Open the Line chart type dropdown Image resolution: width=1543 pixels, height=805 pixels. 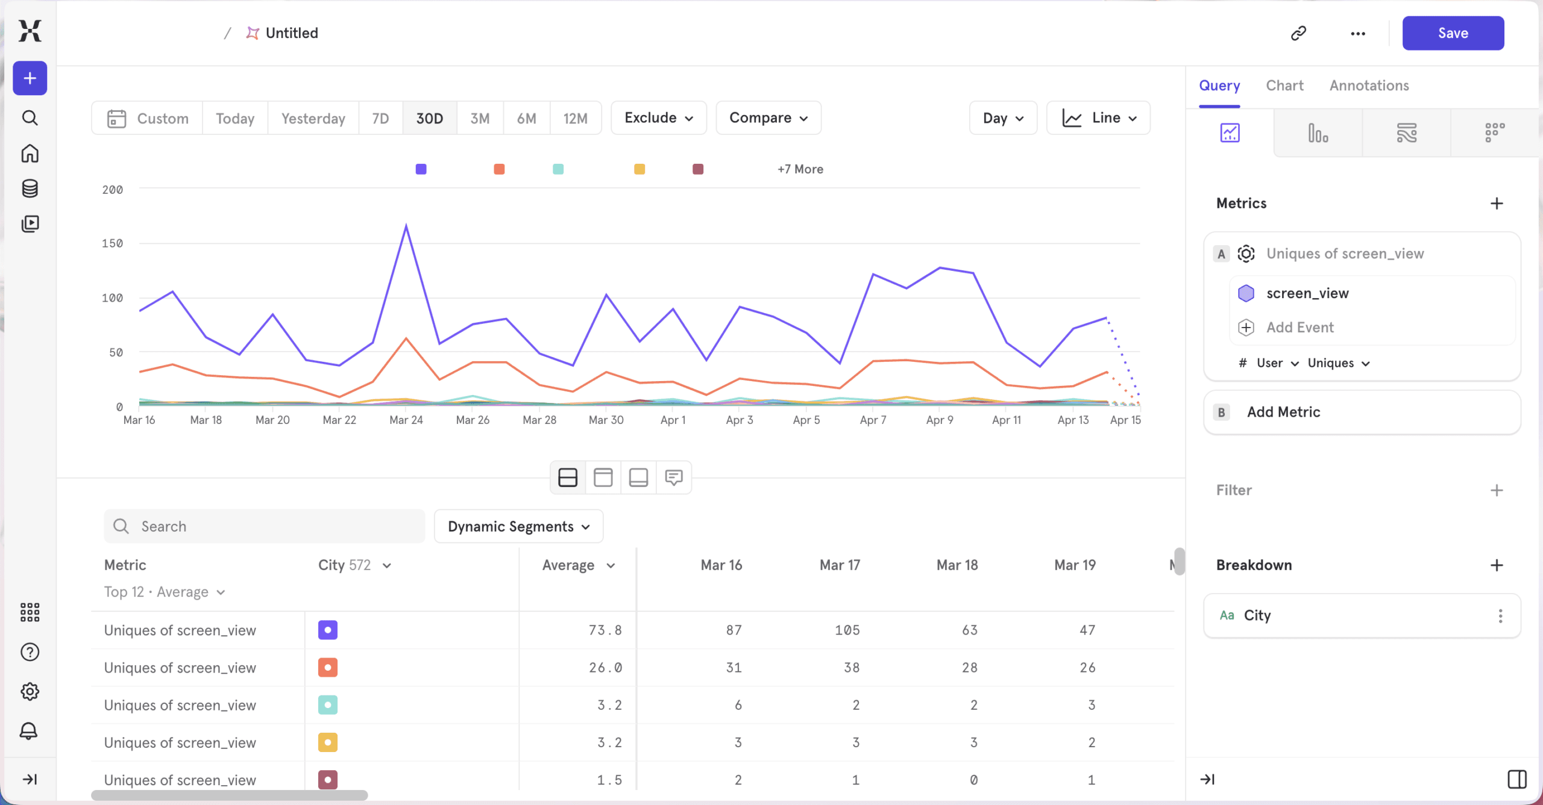1098,118
